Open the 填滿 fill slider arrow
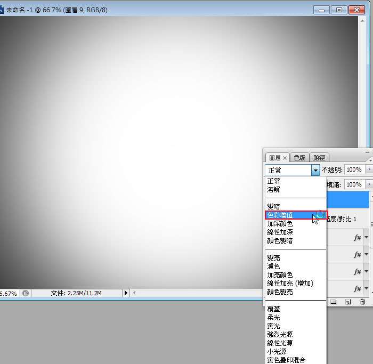373x364 pixels. click(x=368, y=184)
